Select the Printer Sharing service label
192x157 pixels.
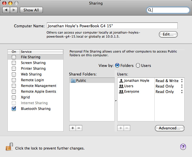(x=33, y=69)
